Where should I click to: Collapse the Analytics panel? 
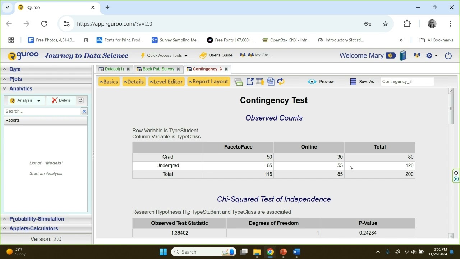click(x=46, y=88)
